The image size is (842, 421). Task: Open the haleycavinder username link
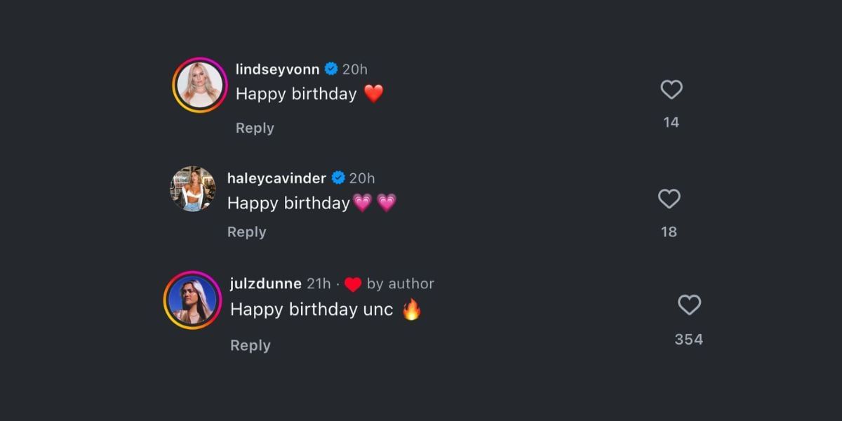(x=276, y=178)
